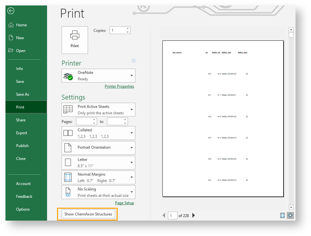Click the back arrow to exit Print view
Screen dimensions: 311x236
(x=11, y=11)
